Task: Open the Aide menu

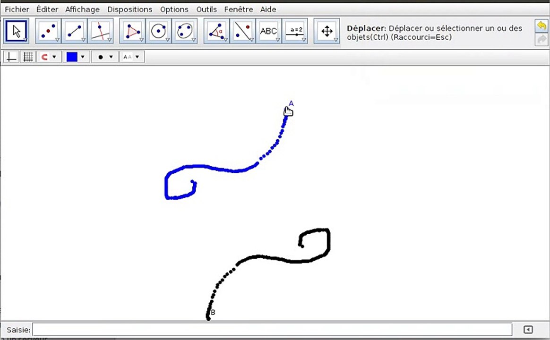Action: coord(268,9)
